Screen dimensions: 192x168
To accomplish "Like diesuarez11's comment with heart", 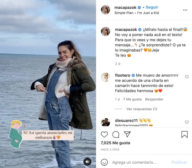I will coord(187,122).
